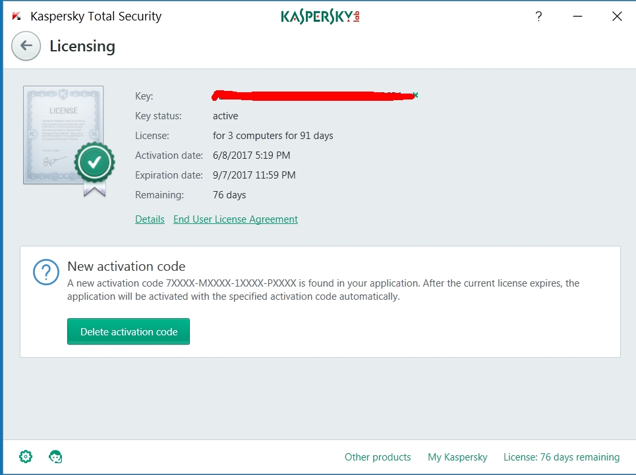Click expiration date '9/7/2017 11:59 PM'
The height and width of the screenshot is (475, 636).
[254, 175]
